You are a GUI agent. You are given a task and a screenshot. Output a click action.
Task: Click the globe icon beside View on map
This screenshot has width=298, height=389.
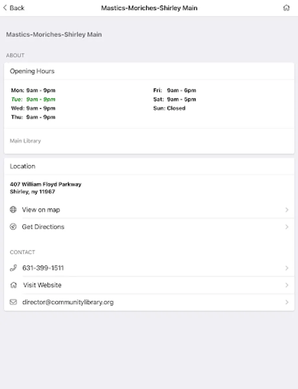click(x=13, y=210)
